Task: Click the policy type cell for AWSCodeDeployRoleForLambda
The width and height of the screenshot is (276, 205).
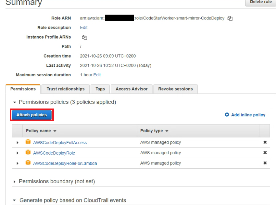Action: click(160, 163)
